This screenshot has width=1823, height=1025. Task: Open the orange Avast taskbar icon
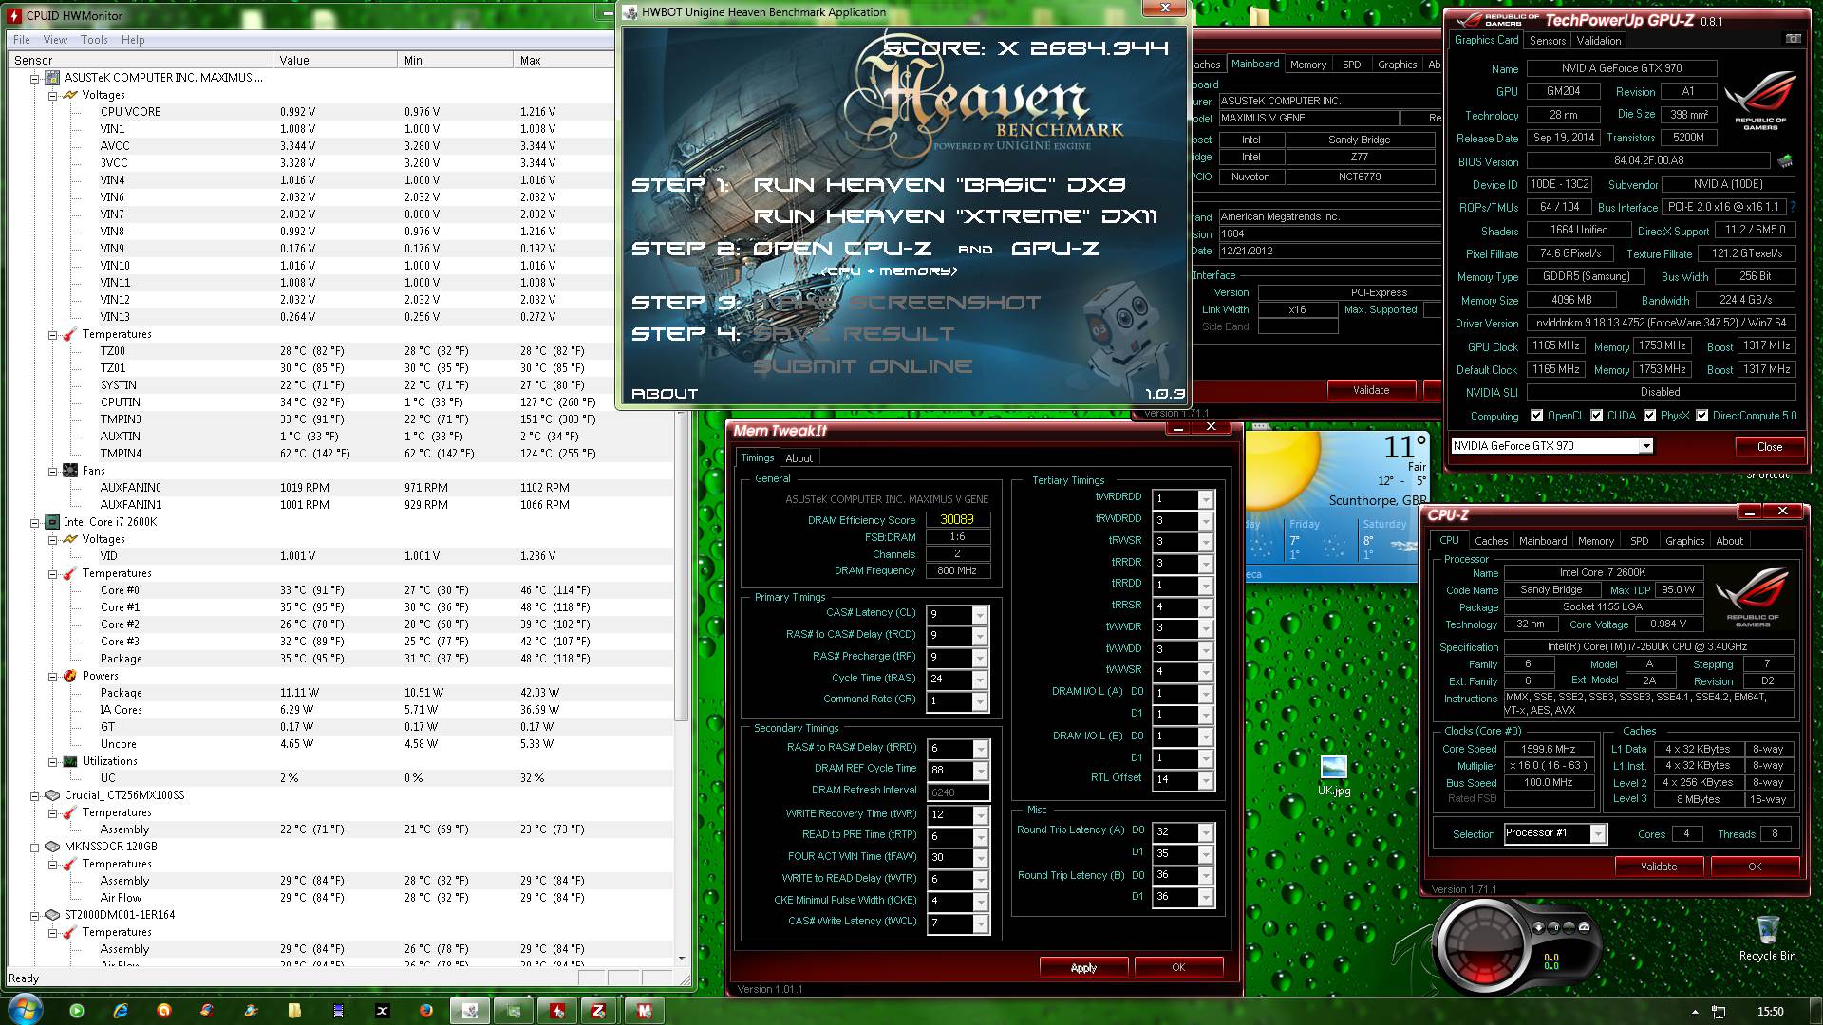pos(164,1011)
